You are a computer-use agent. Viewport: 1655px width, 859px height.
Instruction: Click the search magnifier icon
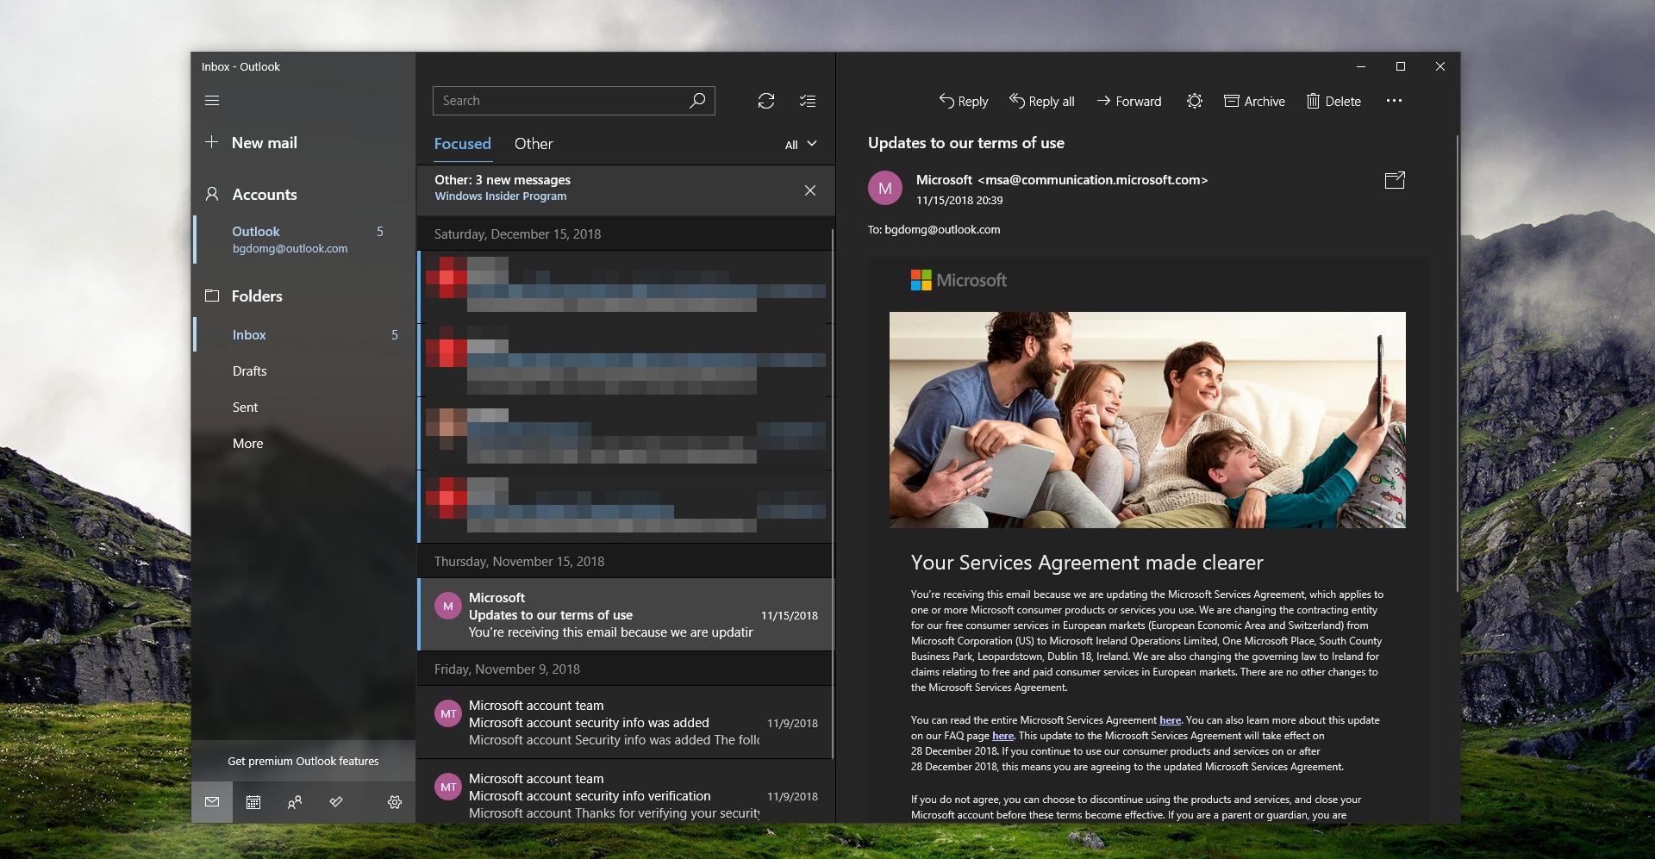pyautogui.click(x=697, y=101)
